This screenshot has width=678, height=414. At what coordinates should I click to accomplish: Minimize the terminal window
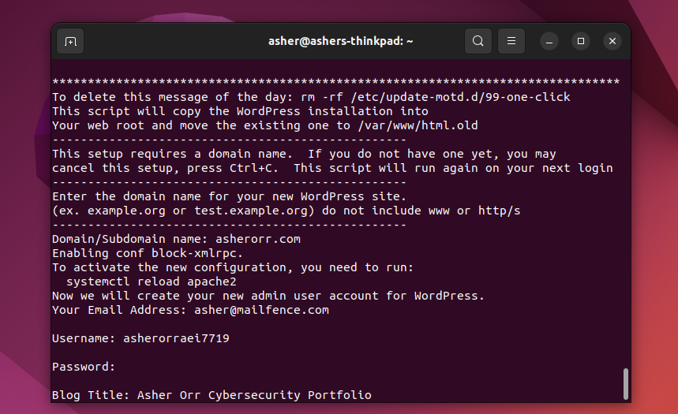(549, 41)
